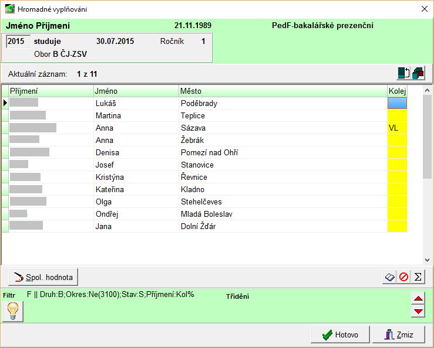434x348 pixels.
Task: Click the Filtr light bulb icon
Action: 13,311
